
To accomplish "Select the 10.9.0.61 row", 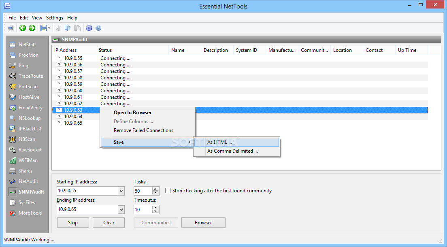I will tap(240, 97).
